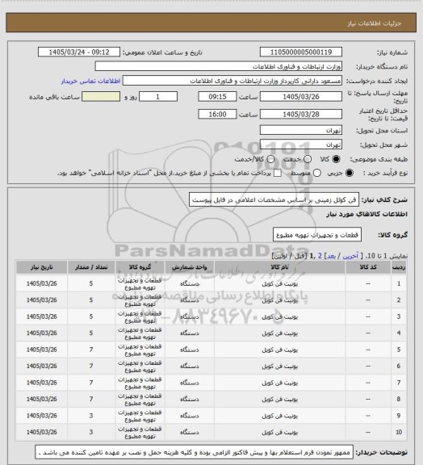Click the گروه کالا field
The height and width of the screenshot is (465, 423).
click(316, 235)
